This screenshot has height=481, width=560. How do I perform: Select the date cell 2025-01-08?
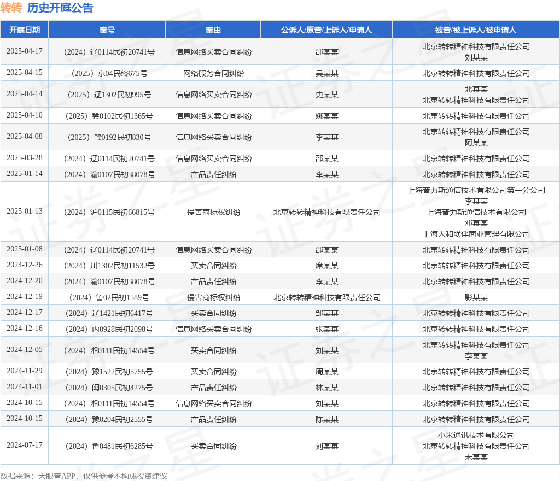click(25, 249)
